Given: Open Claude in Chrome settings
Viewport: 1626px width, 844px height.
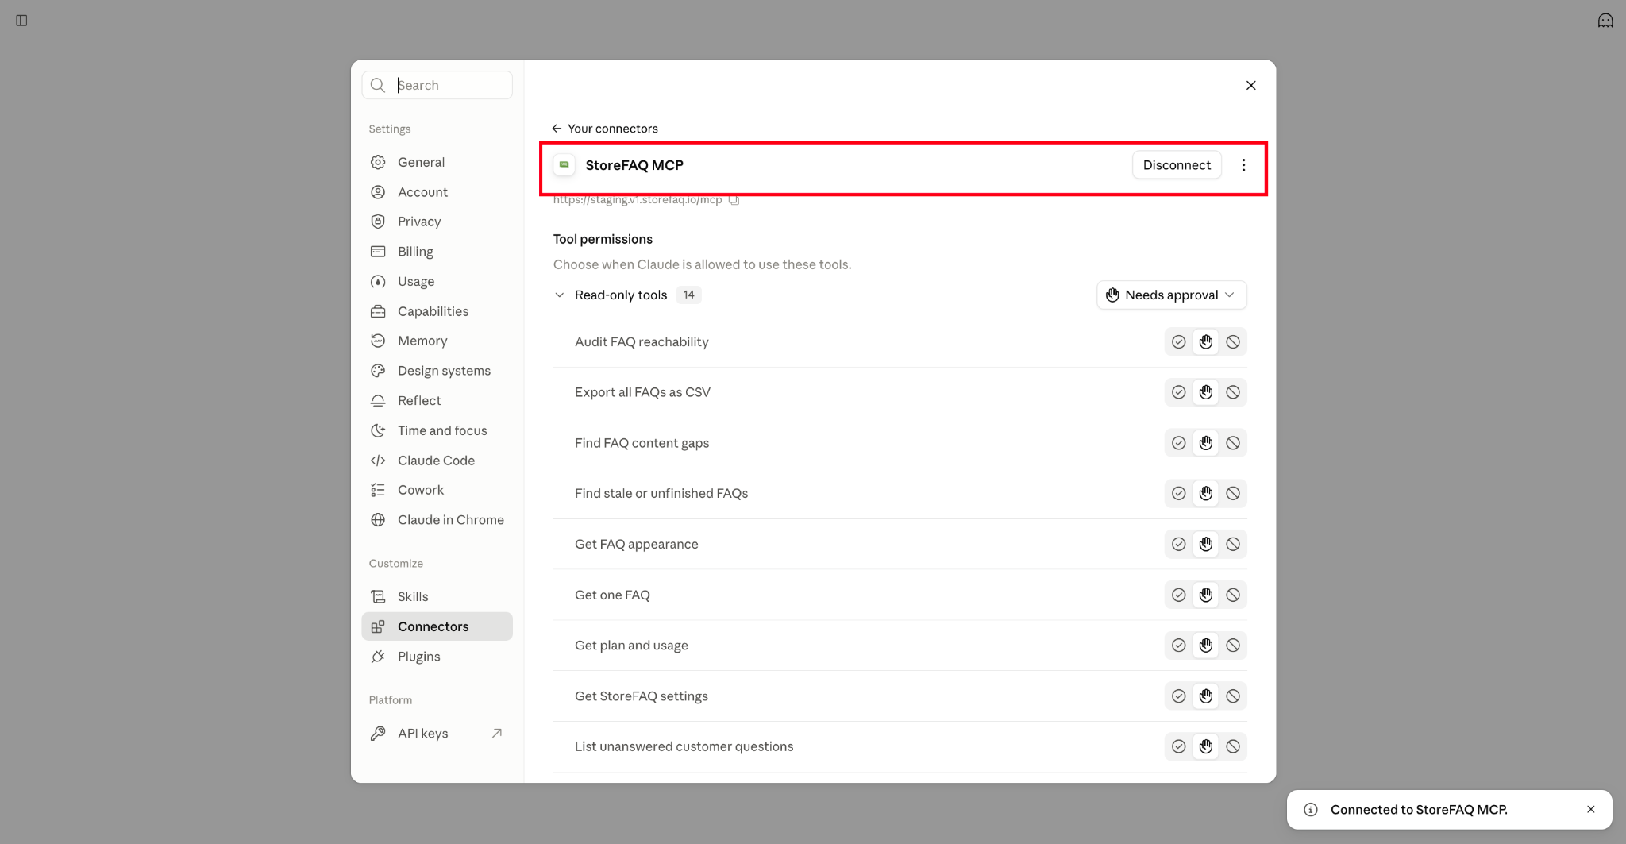Looking at the screenshot, I should [437, 520].
